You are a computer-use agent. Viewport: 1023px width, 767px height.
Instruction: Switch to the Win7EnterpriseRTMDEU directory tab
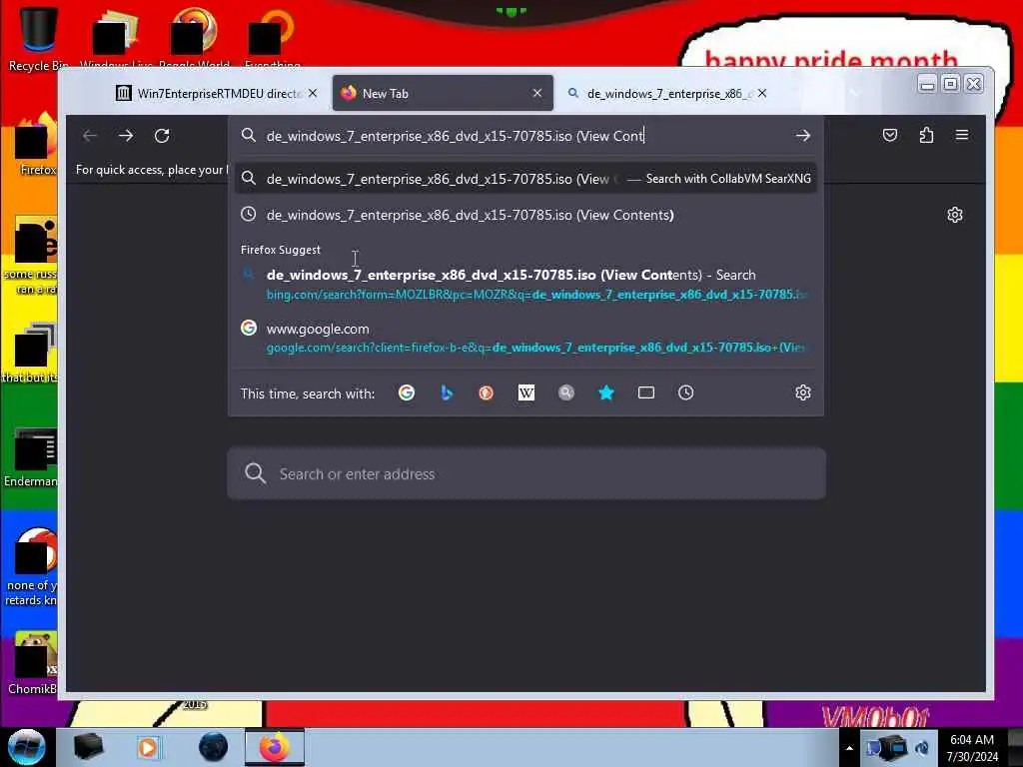tap(217, 93)
